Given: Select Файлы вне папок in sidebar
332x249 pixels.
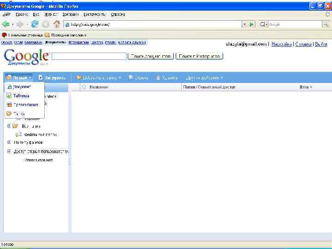Looking at the screenshot, I should [x=40, y=135].
